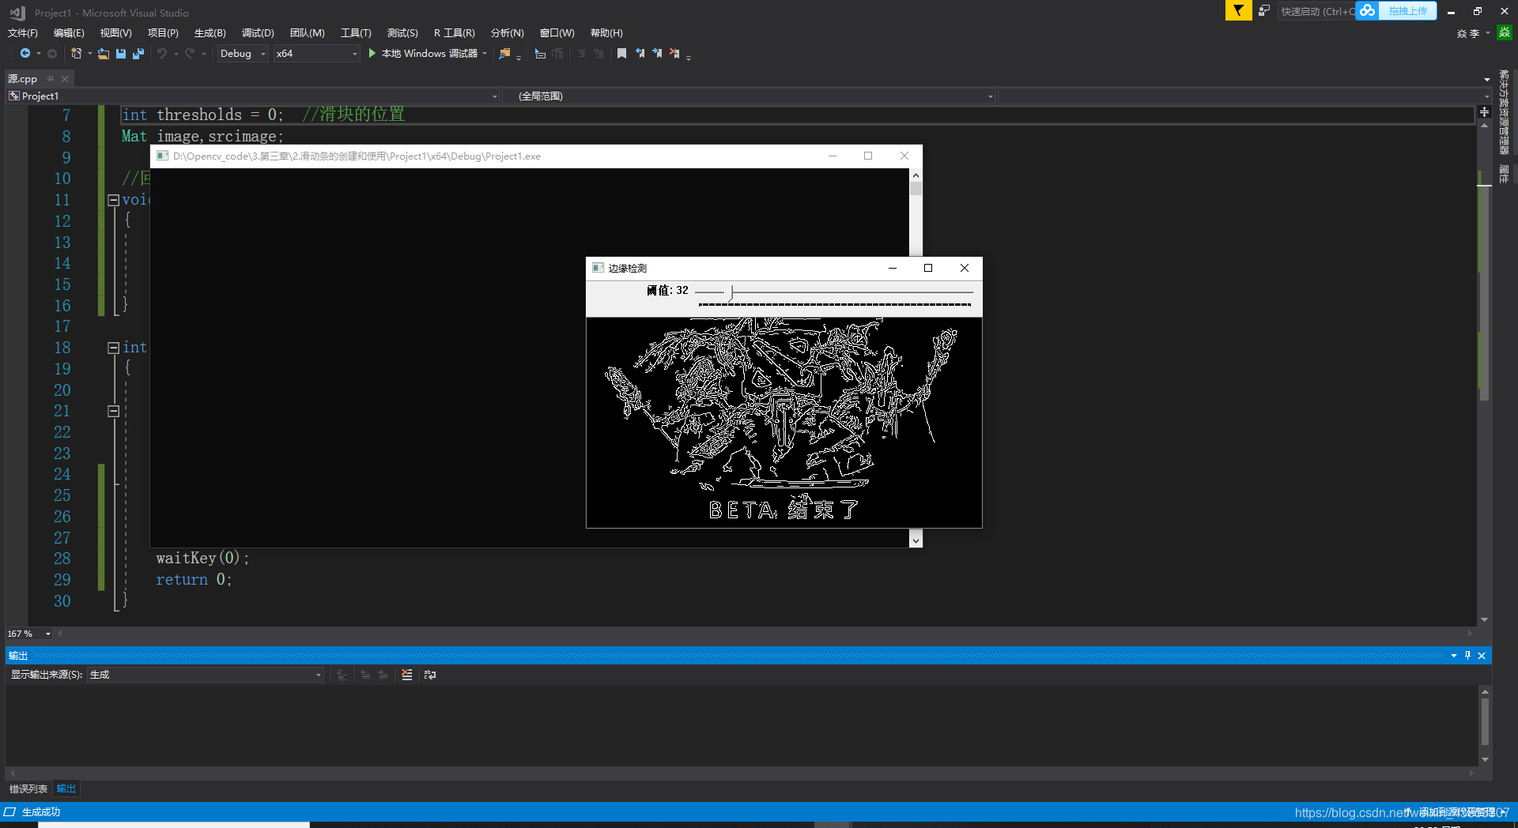The width and height of the screenshot is (1518, 828).
Task: Minimize the Project1.exe console window
Action: [x=833, y=156]
